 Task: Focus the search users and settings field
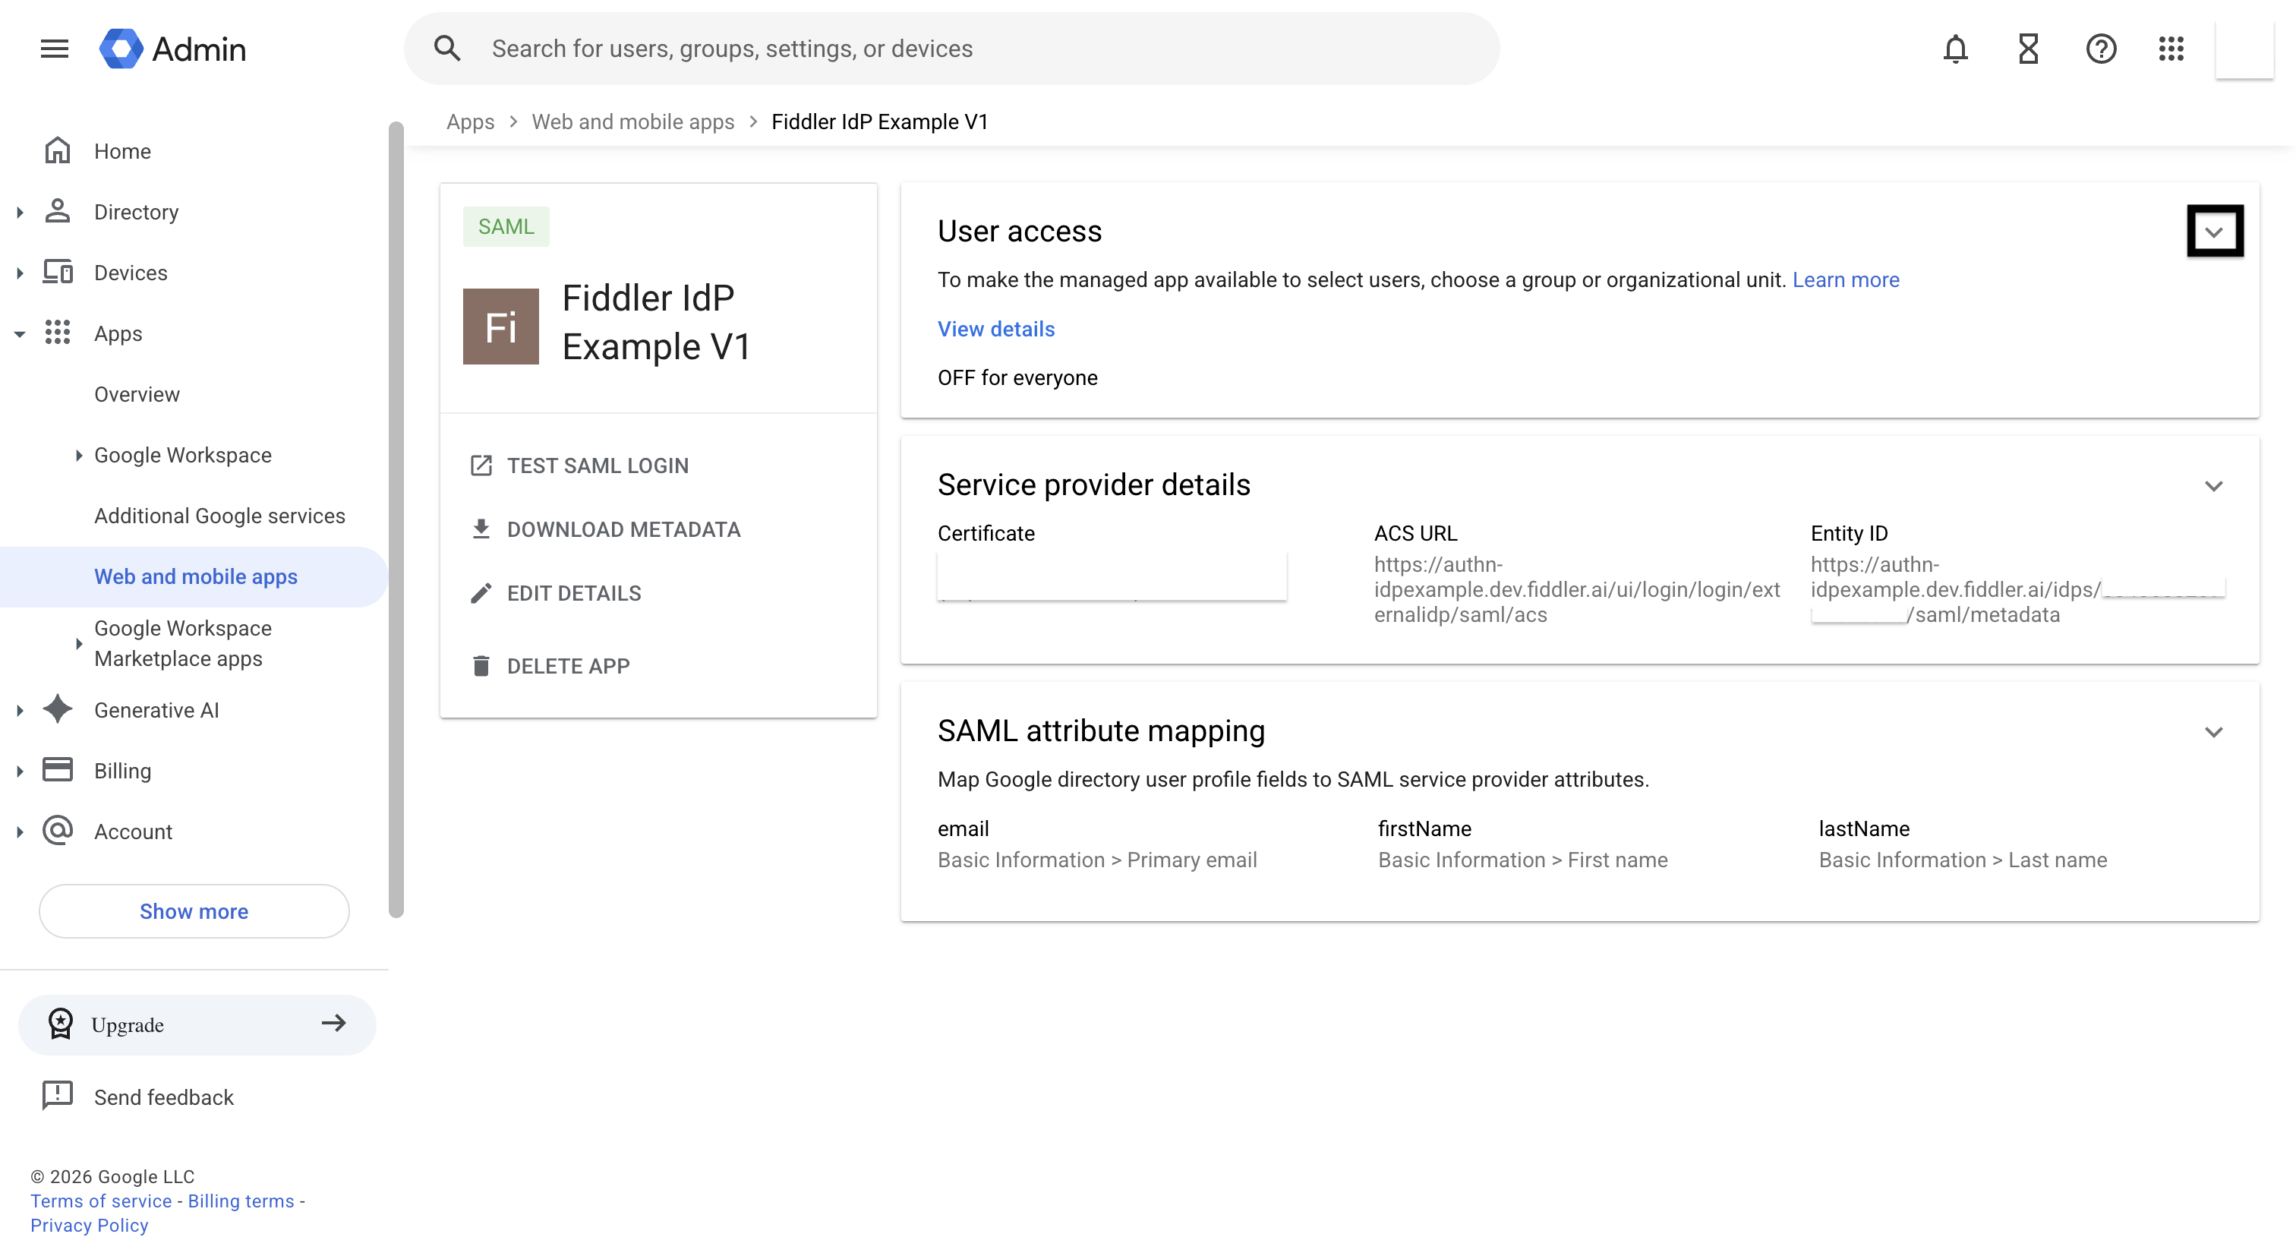click(x=951, y=49)
